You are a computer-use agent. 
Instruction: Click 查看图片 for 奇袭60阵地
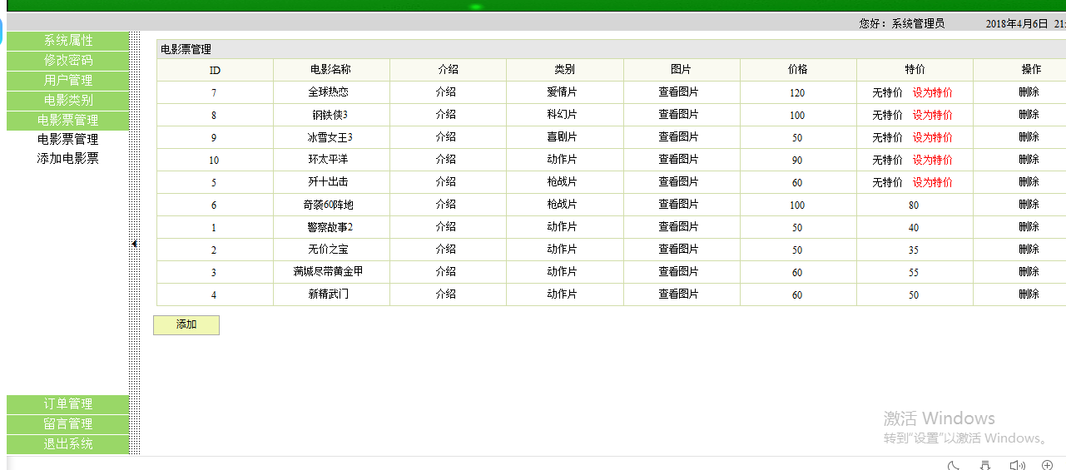coord(678,205)
